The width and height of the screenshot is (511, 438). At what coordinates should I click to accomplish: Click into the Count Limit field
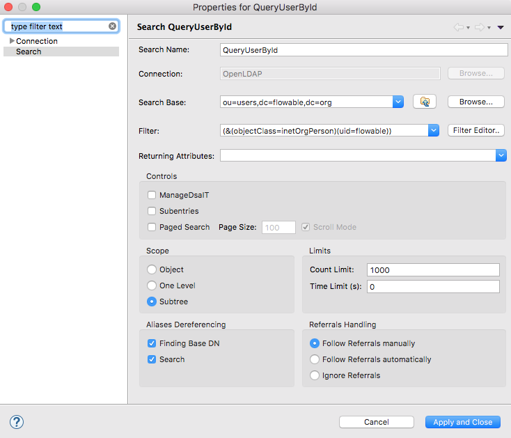(x=432, y=270)
